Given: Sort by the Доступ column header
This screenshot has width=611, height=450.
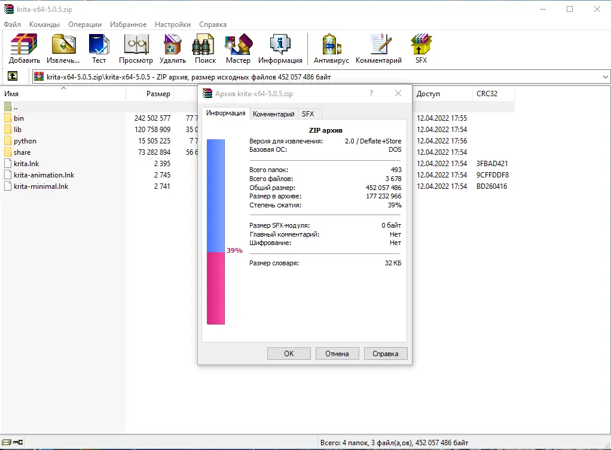Looking at the screenshot, I should coord(442,93).
